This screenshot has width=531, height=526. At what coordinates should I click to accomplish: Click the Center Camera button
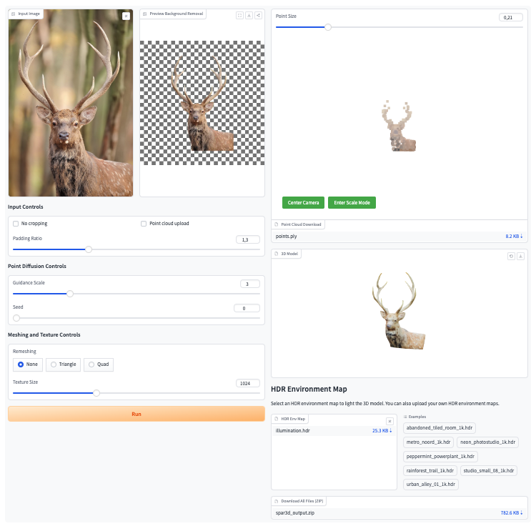tap(303, 202)
